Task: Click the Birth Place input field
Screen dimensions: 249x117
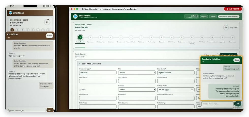Action: pyautogui.click(x=98, y=107)
